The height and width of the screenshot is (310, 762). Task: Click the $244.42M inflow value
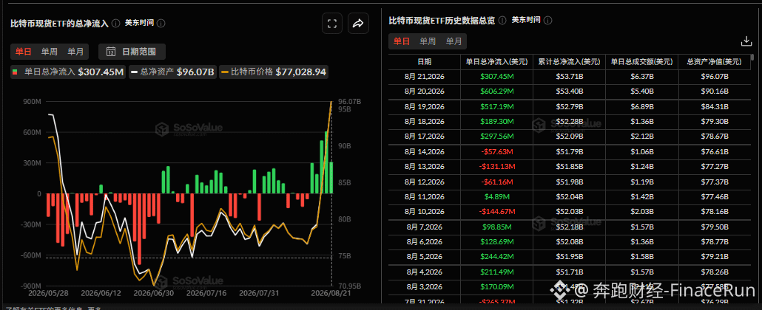pos(496,257)
